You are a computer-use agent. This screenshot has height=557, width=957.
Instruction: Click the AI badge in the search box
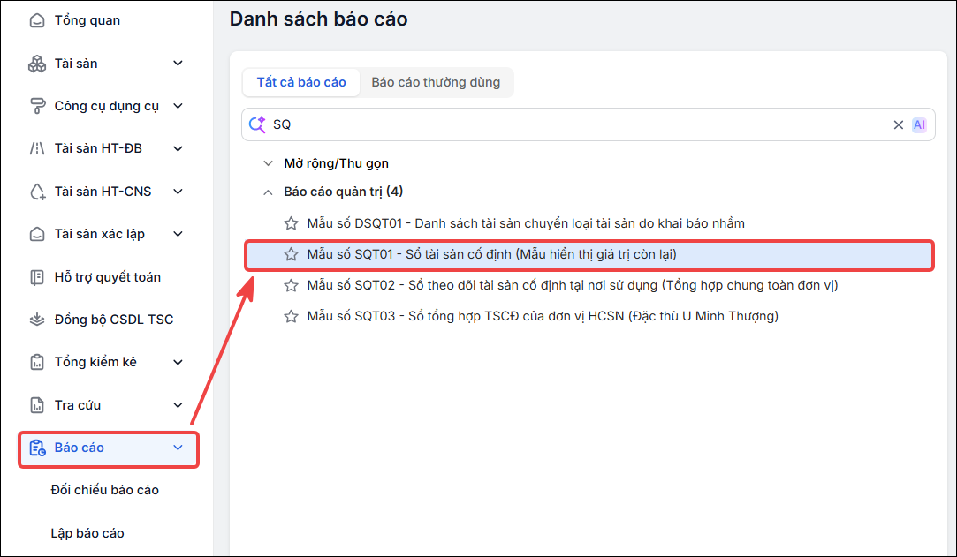coord(919,125)
